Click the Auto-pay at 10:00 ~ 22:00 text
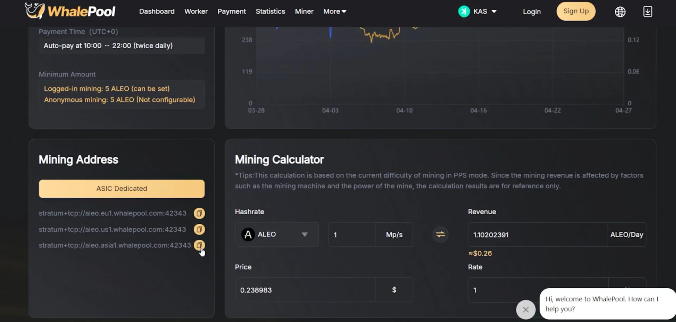This screenshot has height=322, width=676. coord(108,45)
